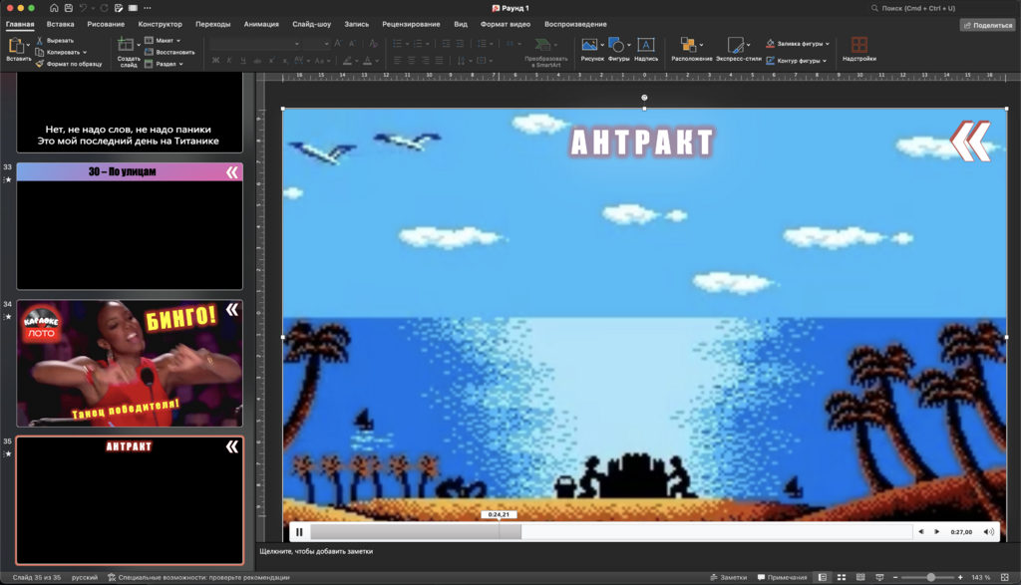
Task: Click the rotation handle above the video
Action: point(644,98)
